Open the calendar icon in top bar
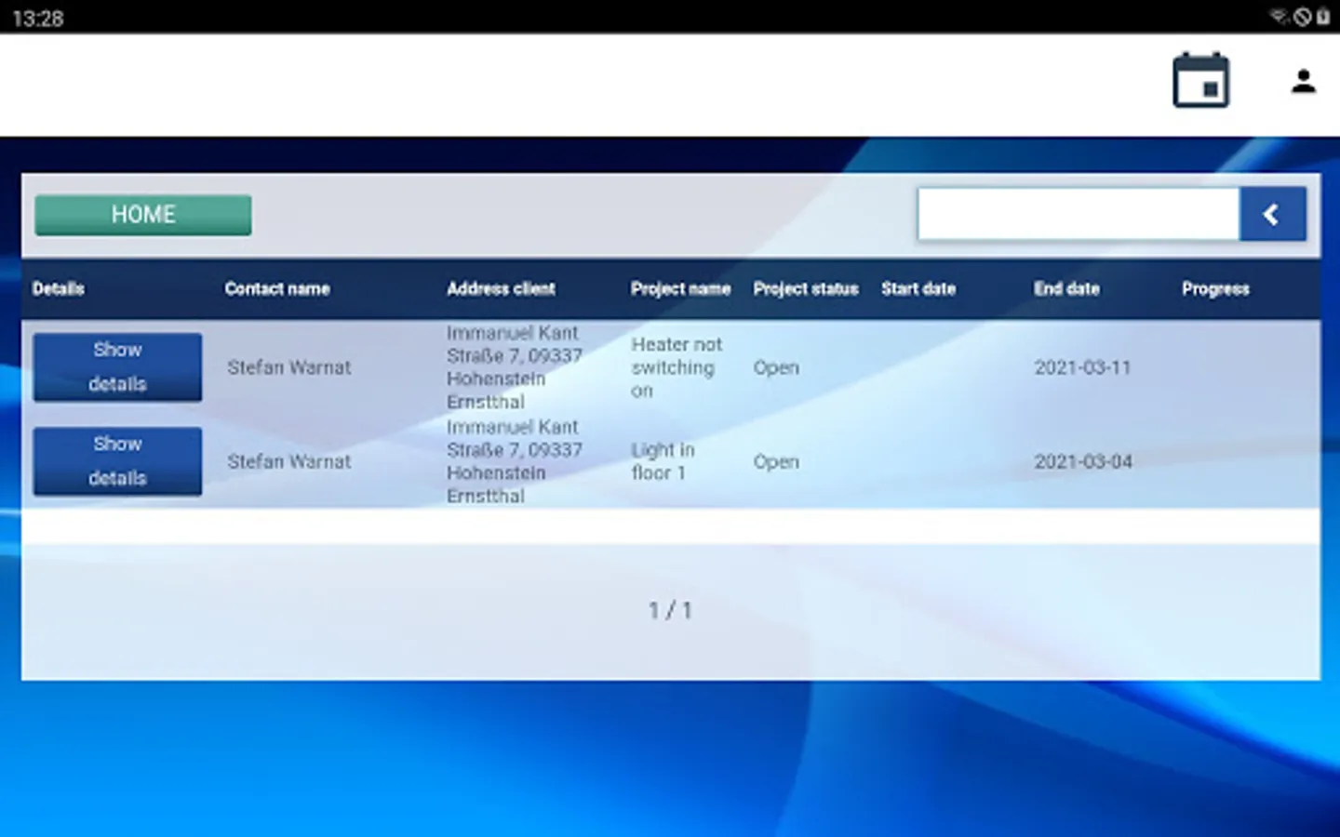Screen dimensions: 1340x837 (x=1200, y=81)
